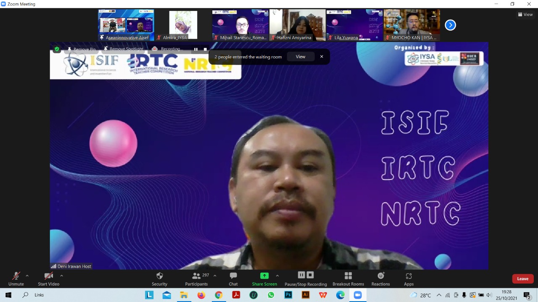Expand audio options arrow beside Unmute
This screenshot has width=538, height=302.
[27, 276]
